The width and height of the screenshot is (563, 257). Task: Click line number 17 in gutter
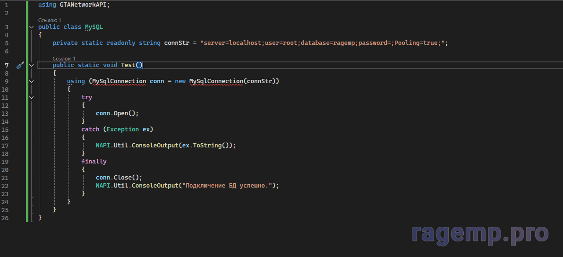coord(5,146)
